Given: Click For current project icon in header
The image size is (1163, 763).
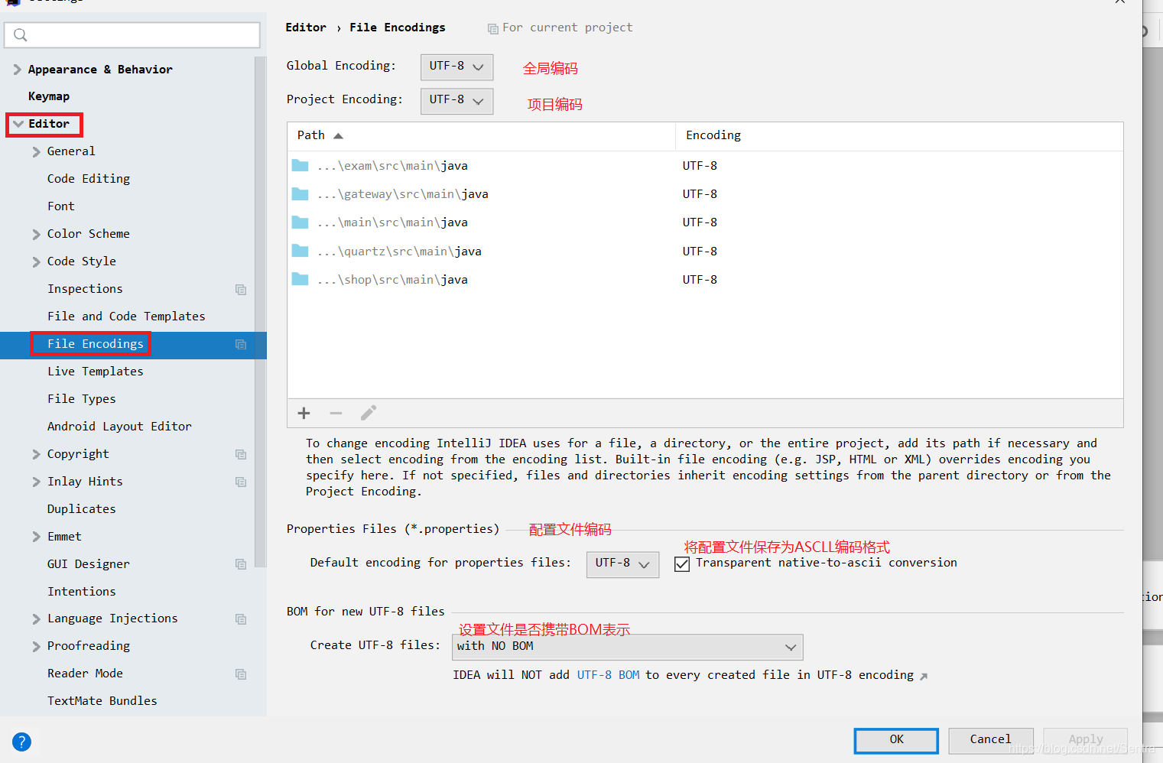Looking at the screenshot, I should tap(493, 28).
